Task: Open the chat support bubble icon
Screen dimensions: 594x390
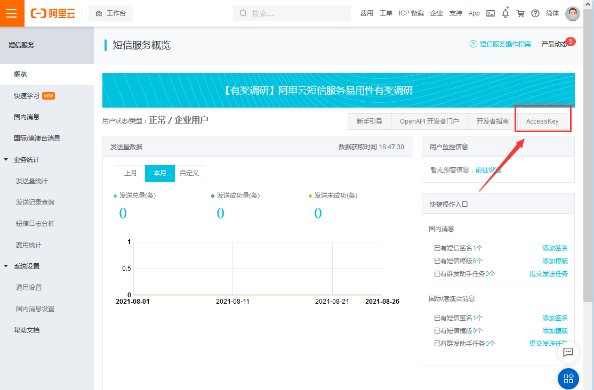Action: 568,352
